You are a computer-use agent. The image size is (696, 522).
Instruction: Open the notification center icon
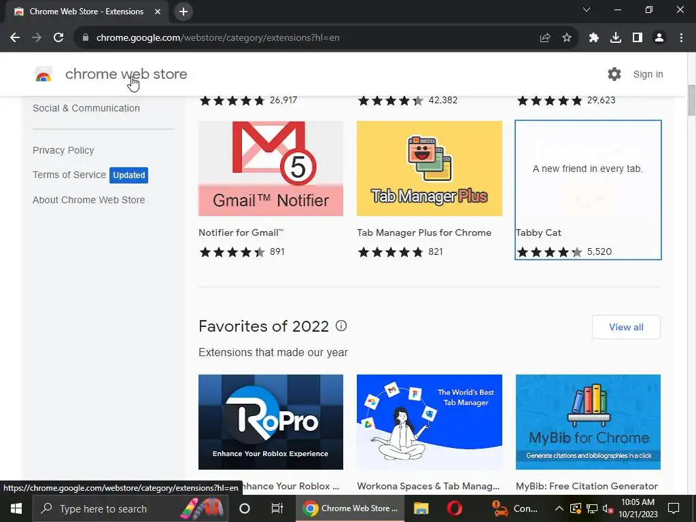point(674,508)
